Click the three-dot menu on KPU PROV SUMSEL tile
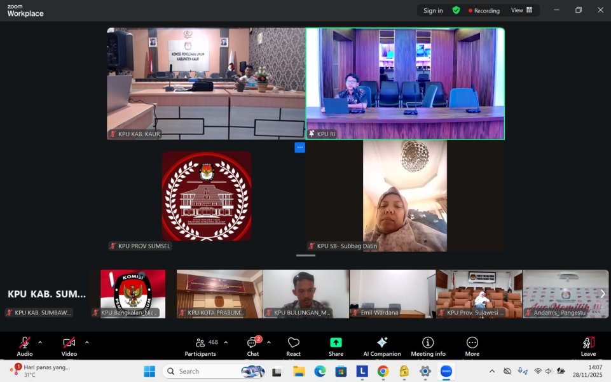611x382 pixels. coord(299,147)
